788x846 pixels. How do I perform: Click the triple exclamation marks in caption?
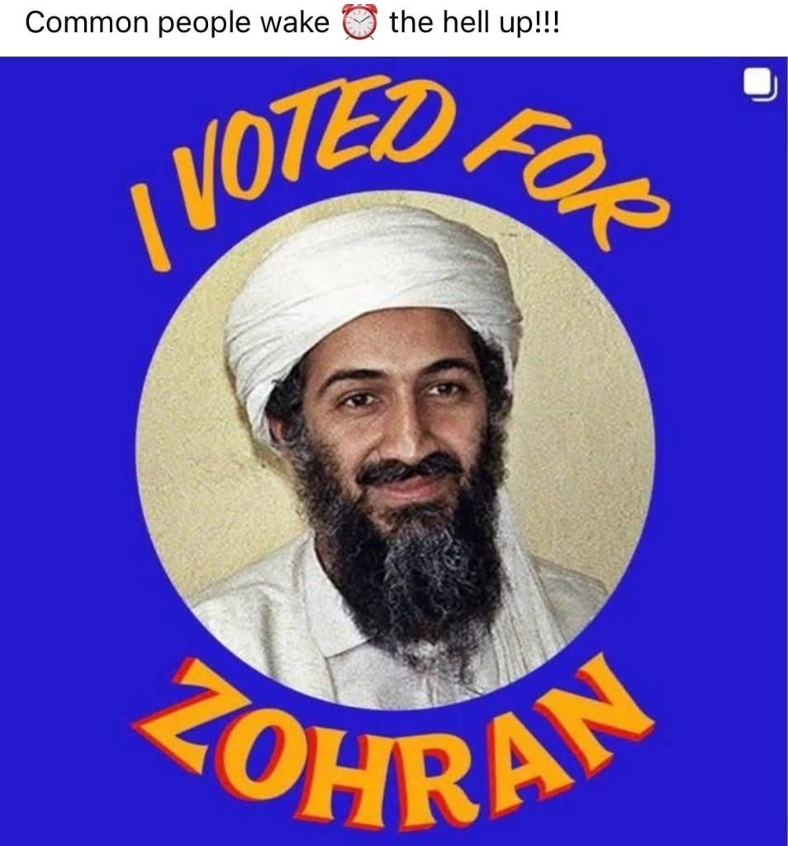coord(547,23)
